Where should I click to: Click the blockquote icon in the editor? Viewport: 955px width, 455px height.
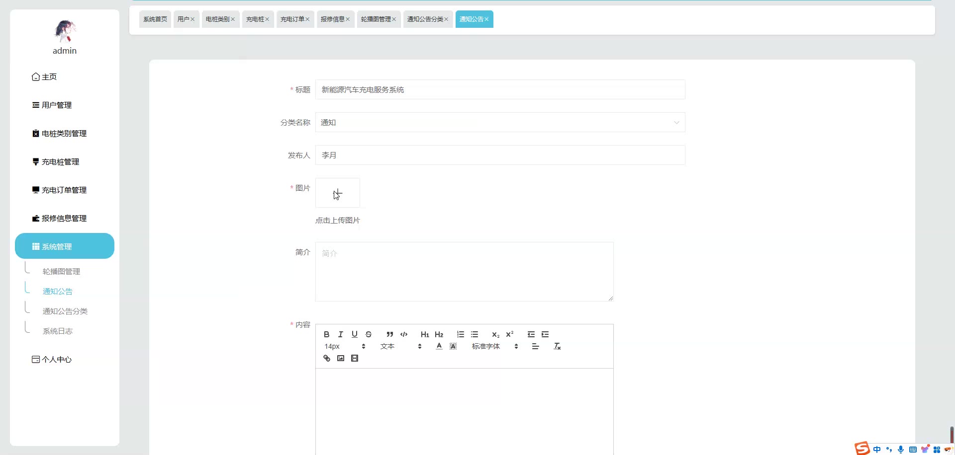tap(389, 334)
